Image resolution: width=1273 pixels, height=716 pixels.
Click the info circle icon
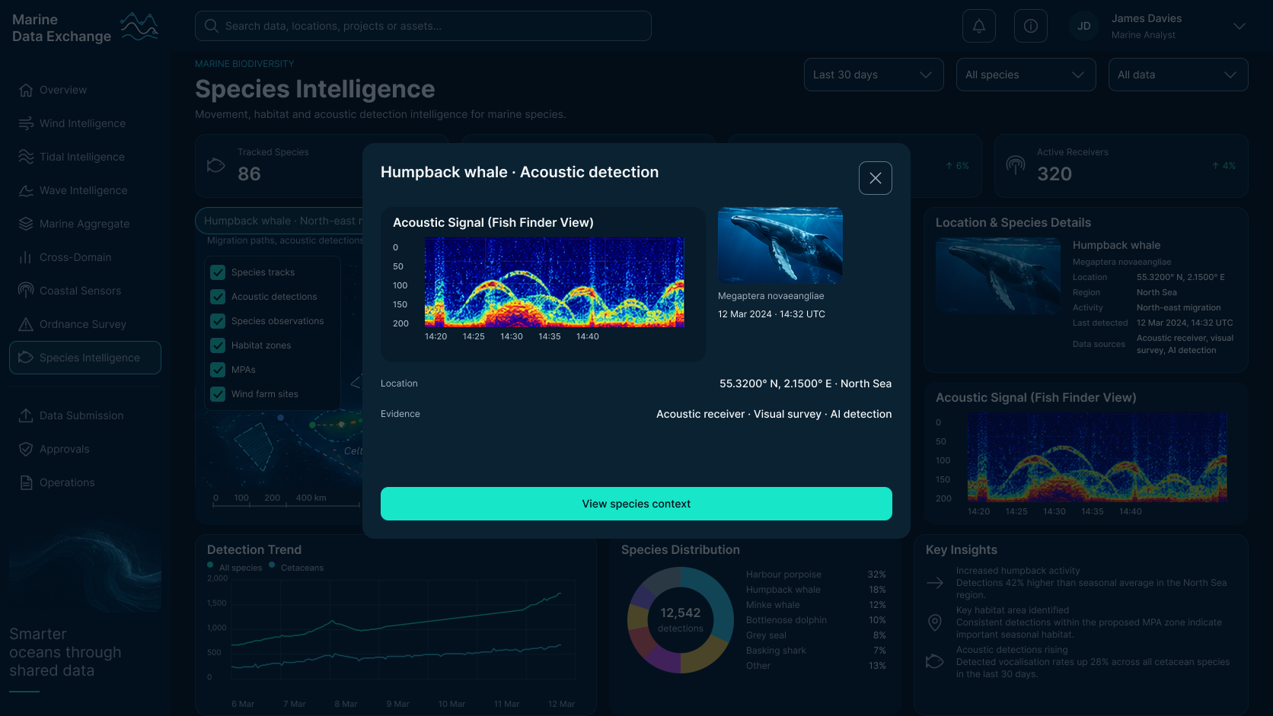point(1031,26)
